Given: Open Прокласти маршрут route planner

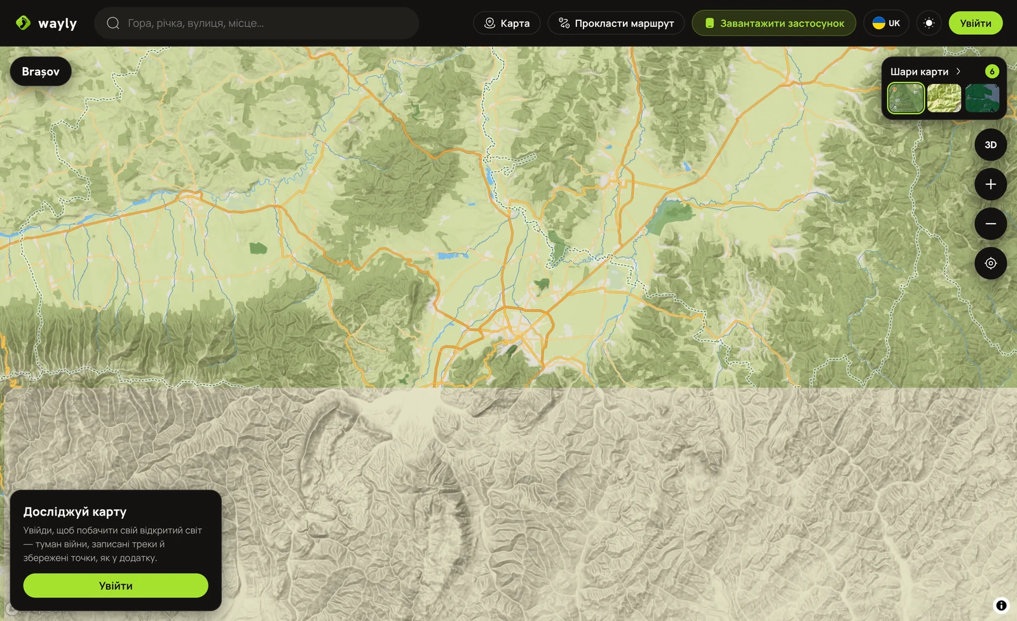Looking at the screenshot, I should pos(616,23).
